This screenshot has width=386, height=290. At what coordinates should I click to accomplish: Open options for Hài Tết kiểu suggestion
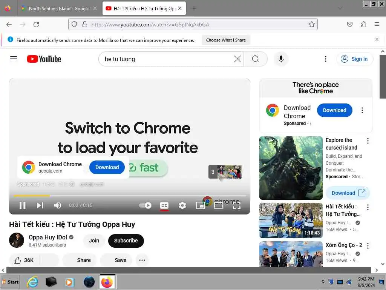point(368,207)
